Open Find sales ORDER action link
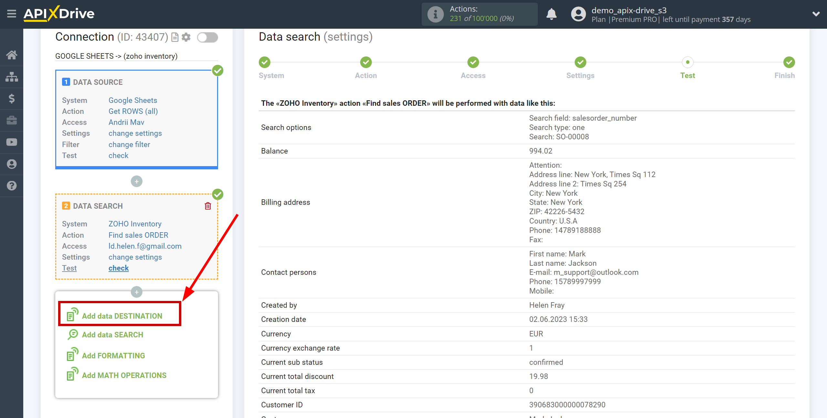The width and height of the screenshot is (827, 418). pyautogui.click(x=138, y=235)
